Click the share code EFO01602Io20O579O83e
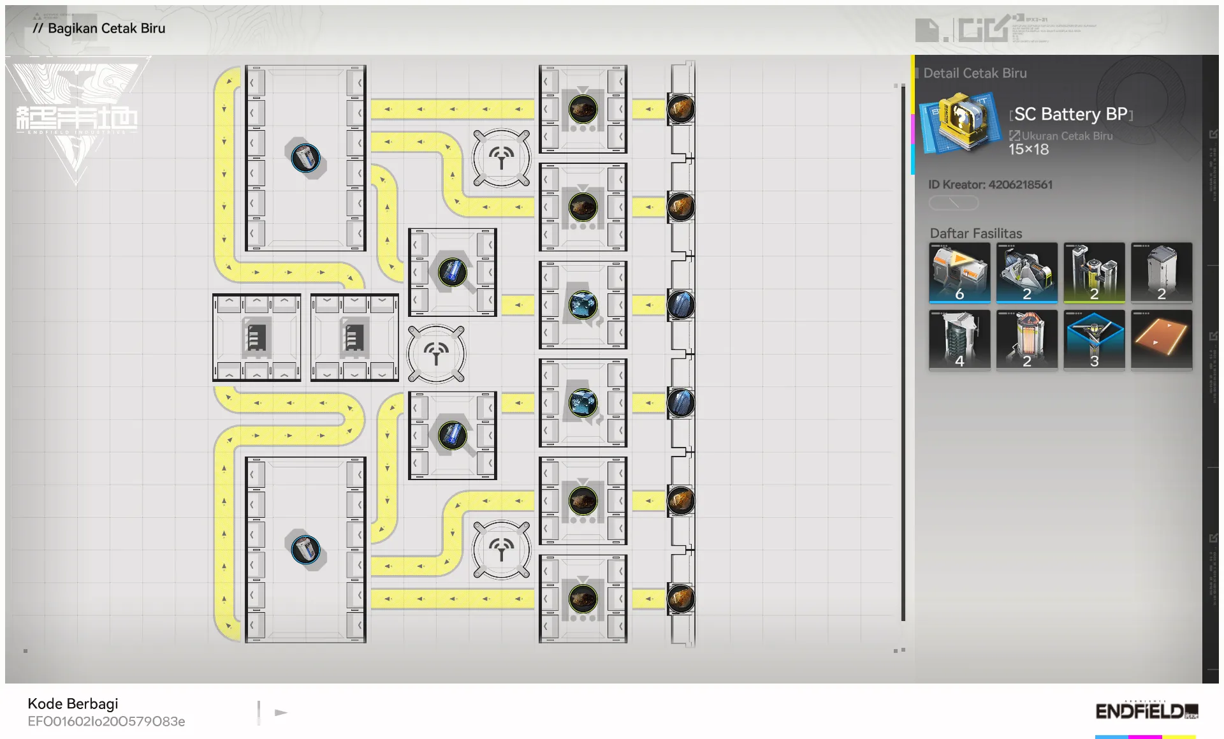This screenshot has height=739, width=1224. click(106, 721)
